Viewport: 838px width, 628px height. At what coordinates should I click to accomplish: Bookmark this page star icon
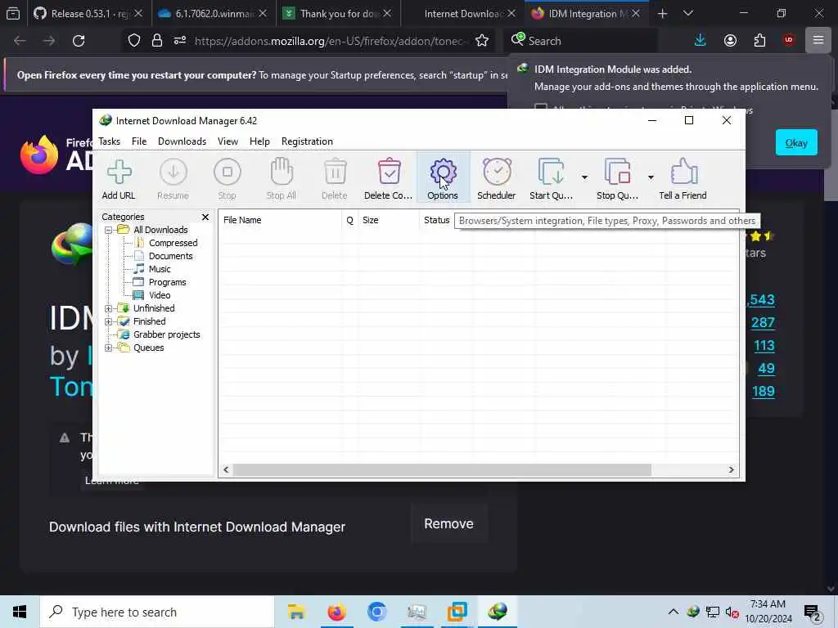[x=481, y=41]
